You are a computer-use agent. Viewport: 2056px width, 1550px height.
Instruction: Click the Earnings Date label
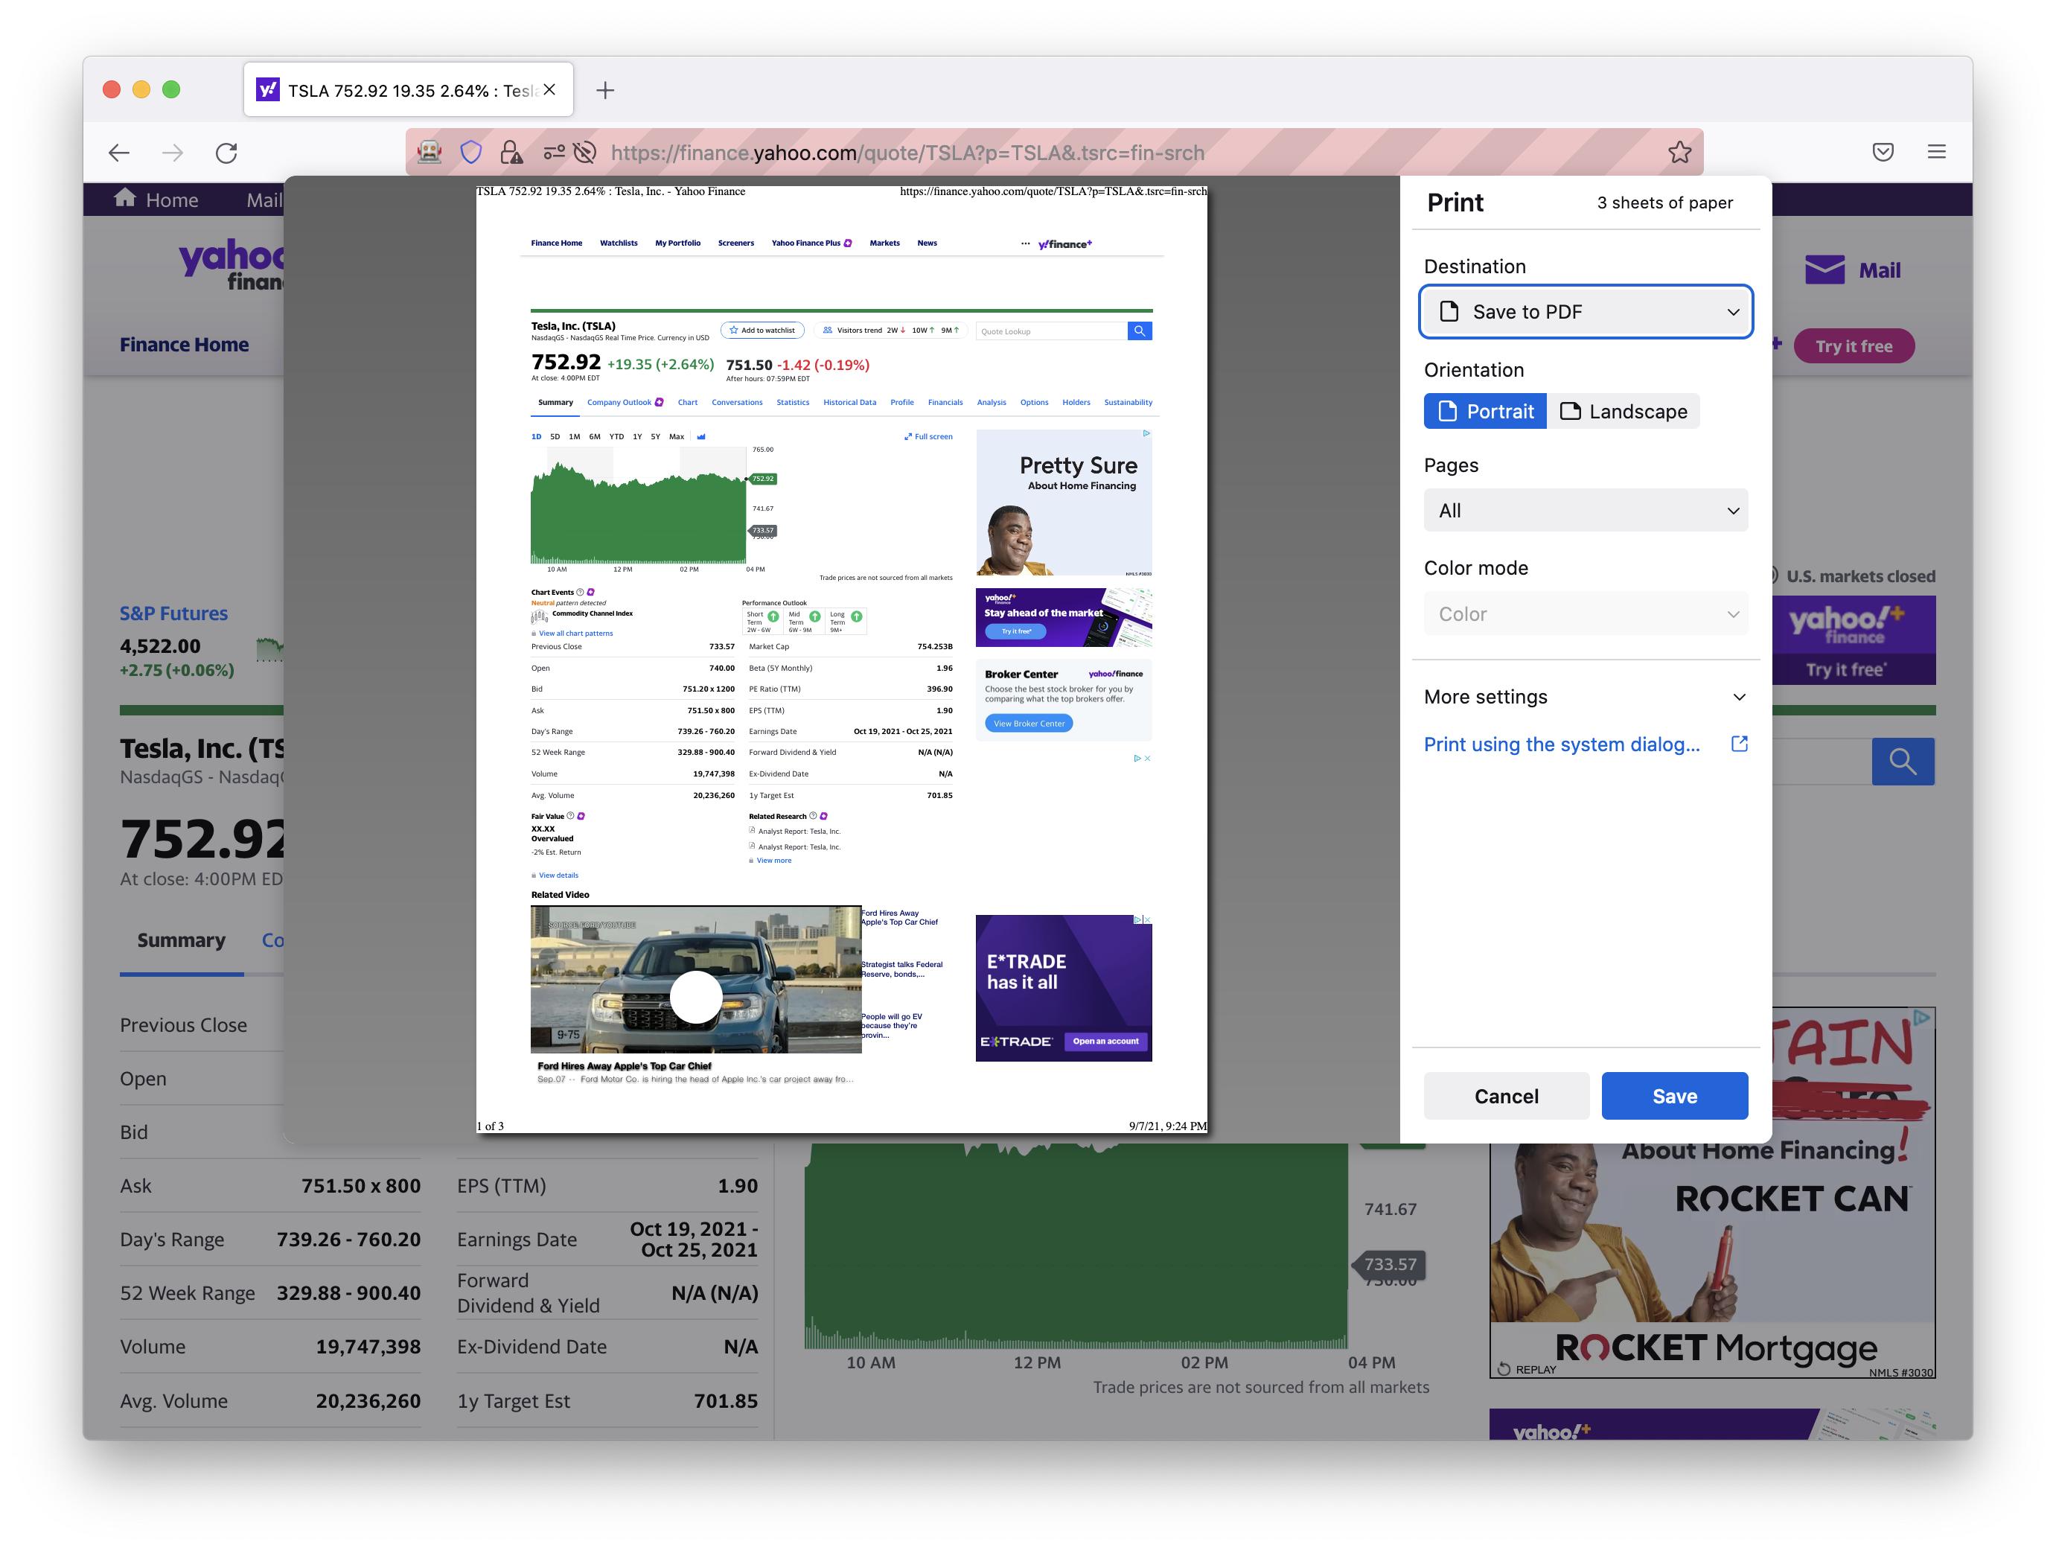[x=517, y=1240]
